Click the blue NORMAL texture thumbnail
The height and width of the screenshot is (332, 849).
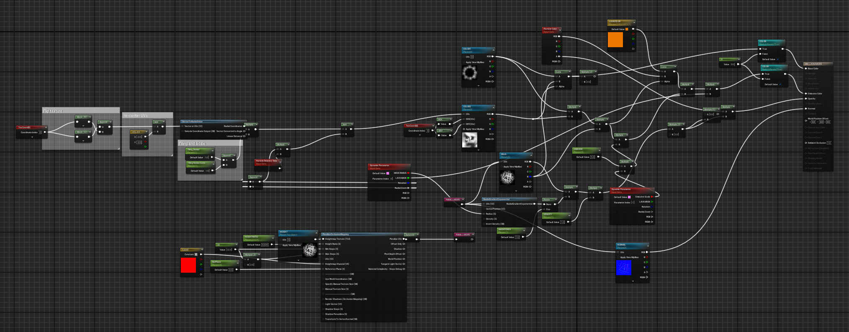624,268
